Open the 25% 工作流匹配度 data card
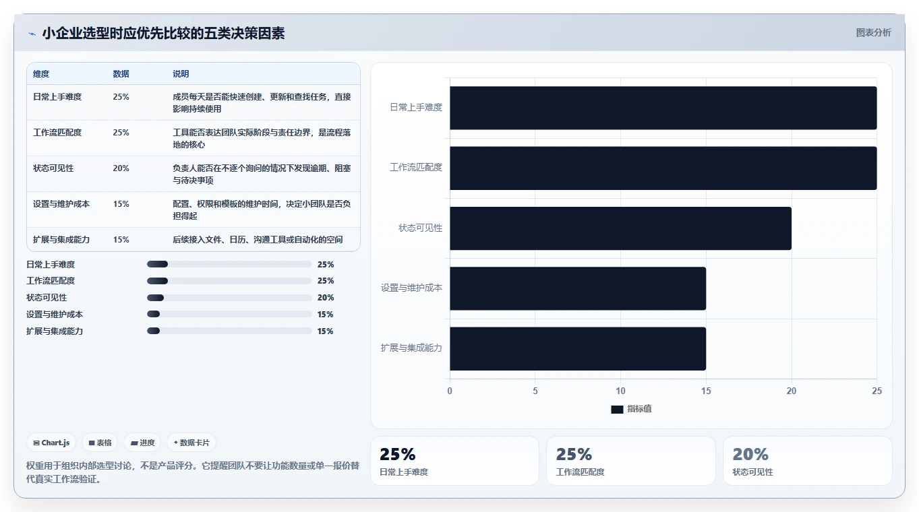The width and height of the screenshot is (919, 512). [631, 461]
